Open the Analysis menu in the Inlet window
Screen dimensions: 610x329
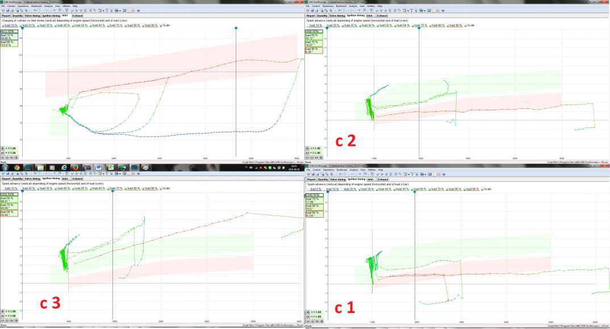click(x=48, y=6)
